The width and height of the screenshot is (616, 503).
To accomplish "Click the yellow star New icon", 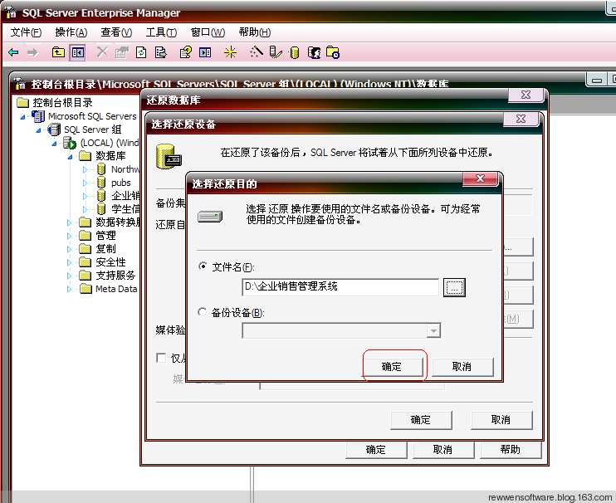I will (x=230, y=52).
